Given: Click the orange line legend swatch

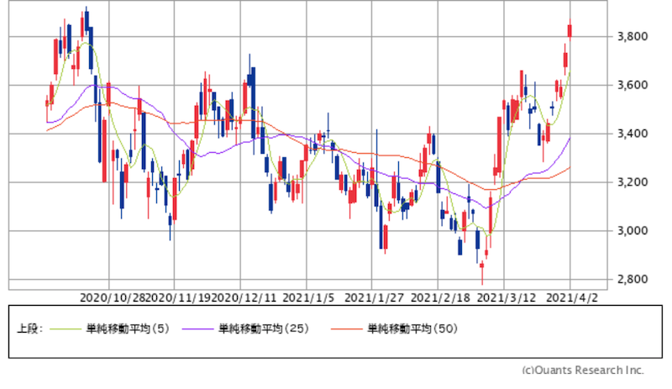Looking at the screenshot, I should coord(347,329).
